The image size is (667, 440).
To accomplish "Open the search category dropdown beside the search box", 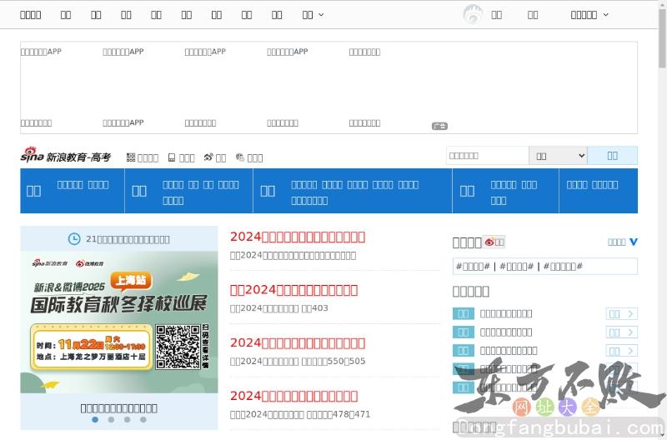I will pos(558,156).
